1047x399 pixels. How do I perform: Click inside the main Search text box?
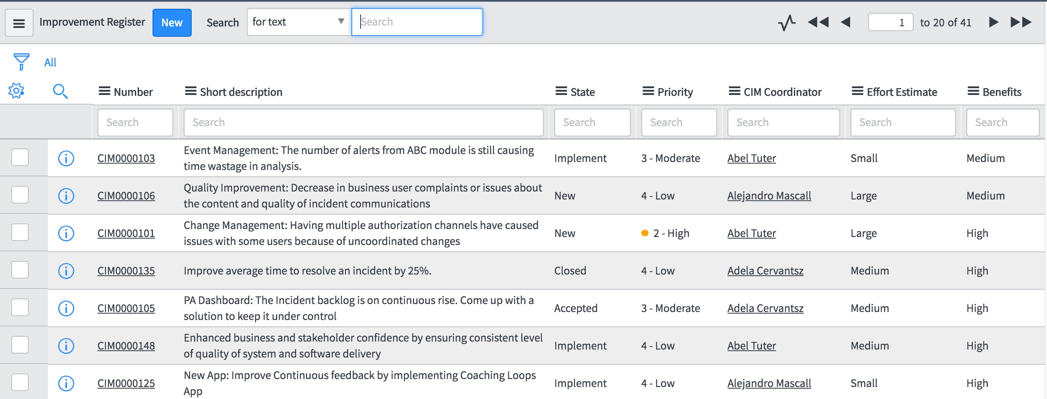click(416, 22)
